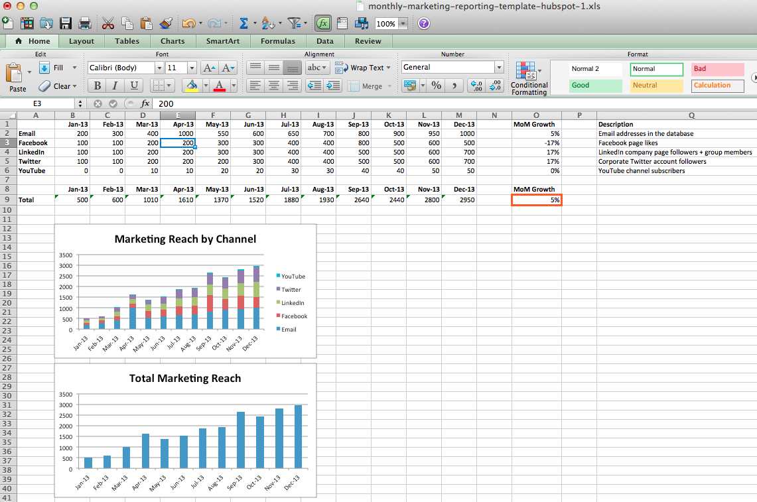Toggle Bold formatting
This screenshot has width=757, height=502.
click(x=98, y=86)
